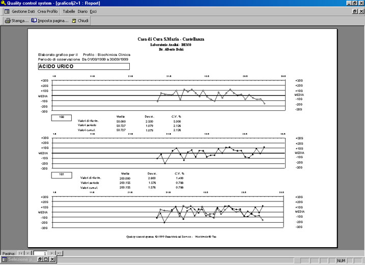Go to previous page navigation arrow
The width and height of the screenshot is (365, 265).
[x=28, y=253]
